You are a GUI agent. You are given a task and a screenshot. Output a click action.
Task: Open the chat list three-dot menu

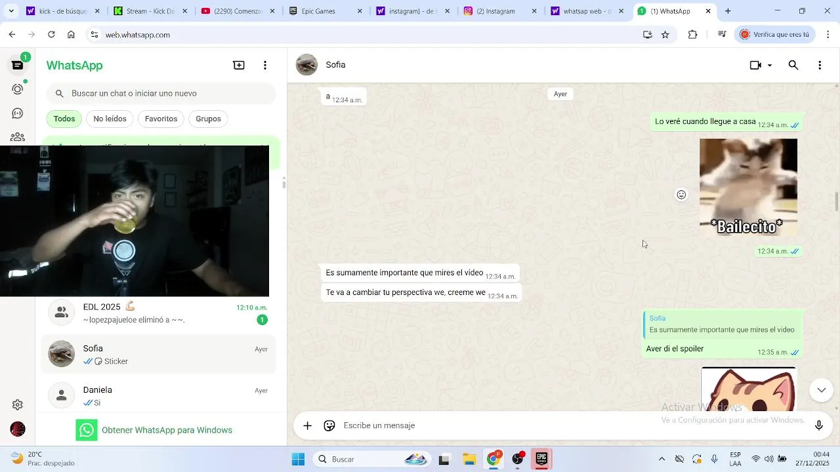(x=265, y=65)
